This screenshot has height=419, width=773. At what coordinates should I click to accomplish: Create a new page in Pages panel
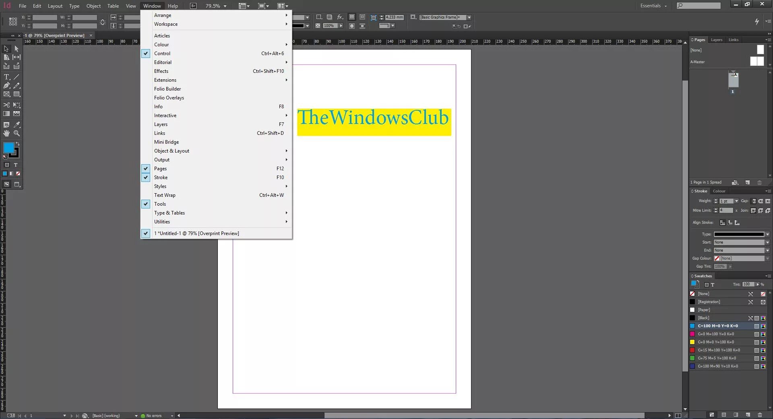point(748,182)
